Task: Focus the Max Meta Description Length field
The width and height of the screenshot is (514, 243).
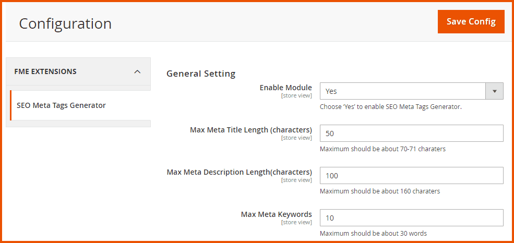Action: pos(411,176)
